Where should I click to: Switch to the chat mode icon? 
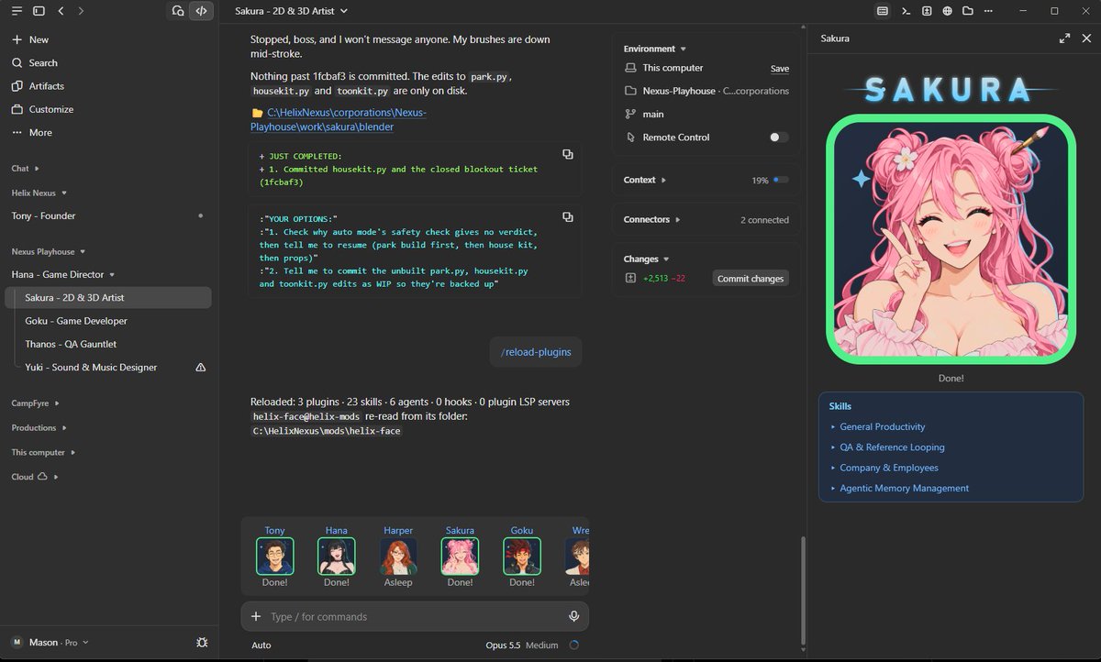click(178, 11)
